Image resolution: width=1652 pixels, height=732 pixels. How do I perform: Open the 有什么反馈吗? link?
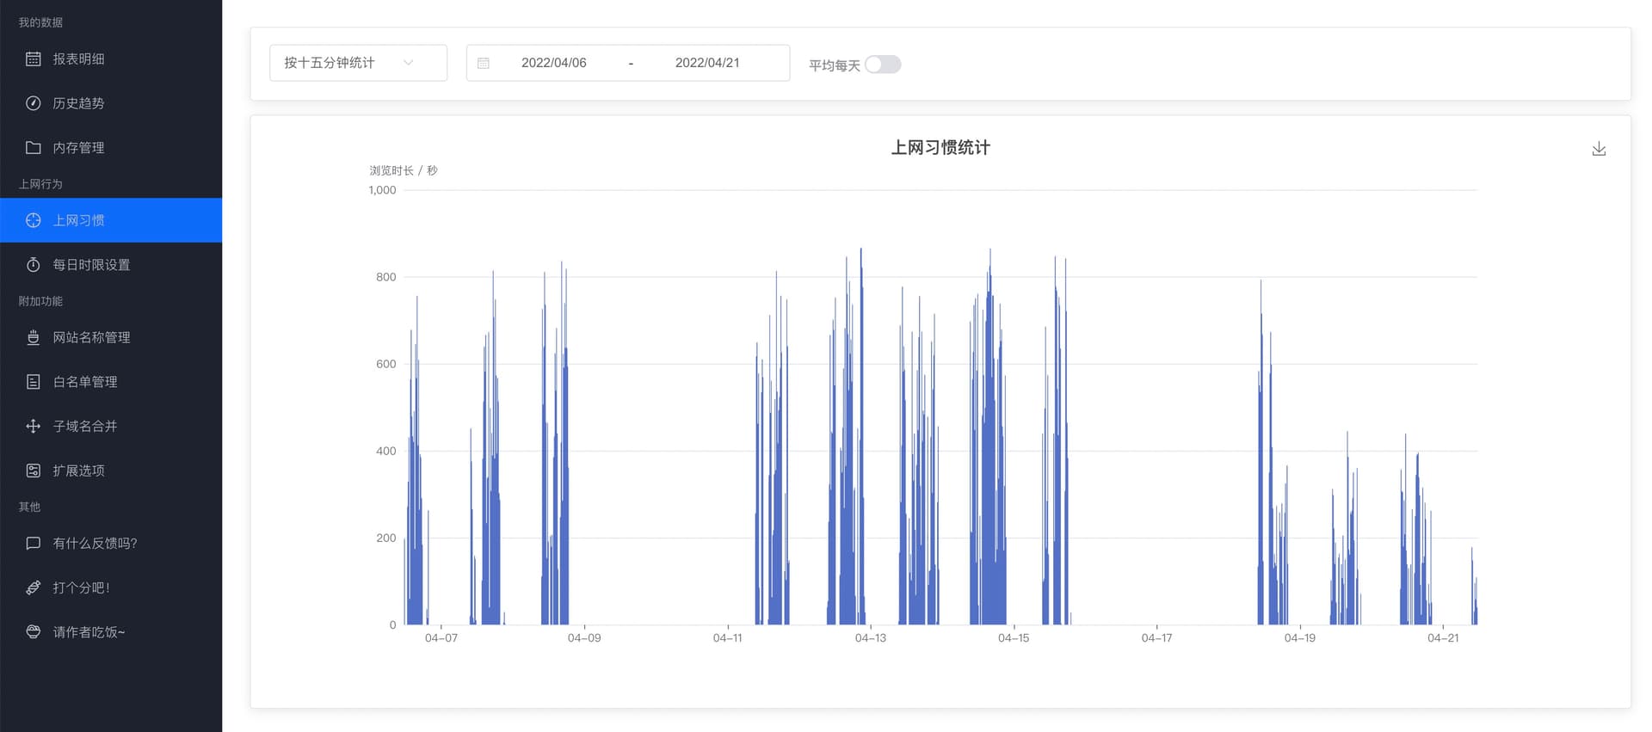coord(95,543)
